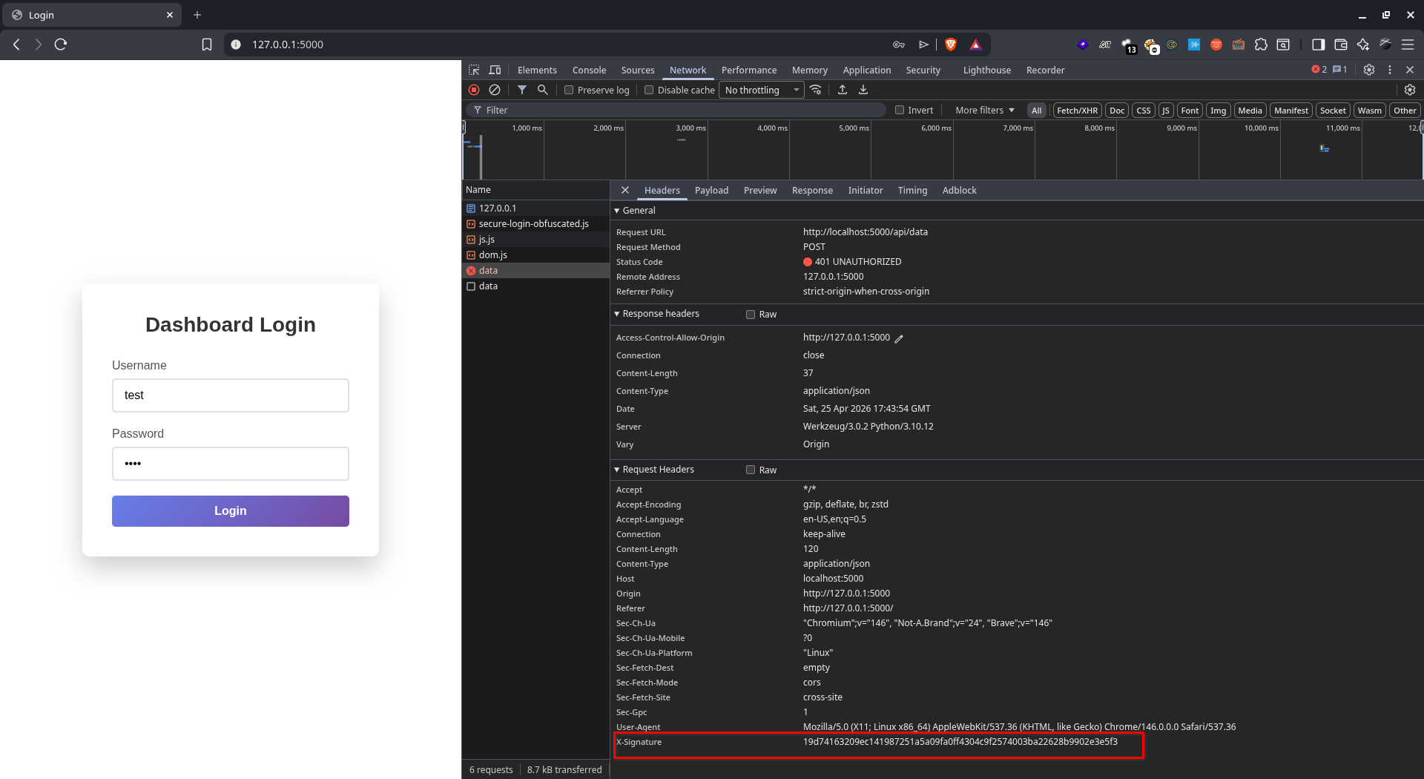Clear the network log
This screenshot has width=1424, height=779.
495,90
